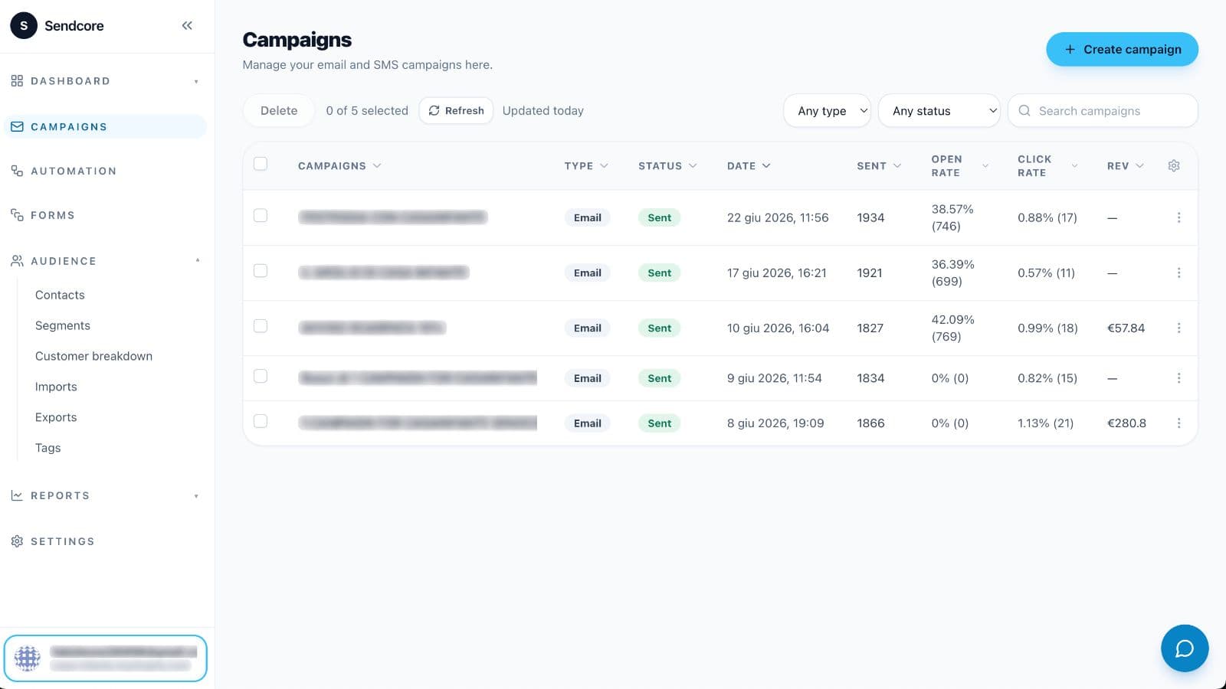The image size is (1226, 689).
Task: Collapse the sidebar with the double-chevron icon
Action: [187, 25]
